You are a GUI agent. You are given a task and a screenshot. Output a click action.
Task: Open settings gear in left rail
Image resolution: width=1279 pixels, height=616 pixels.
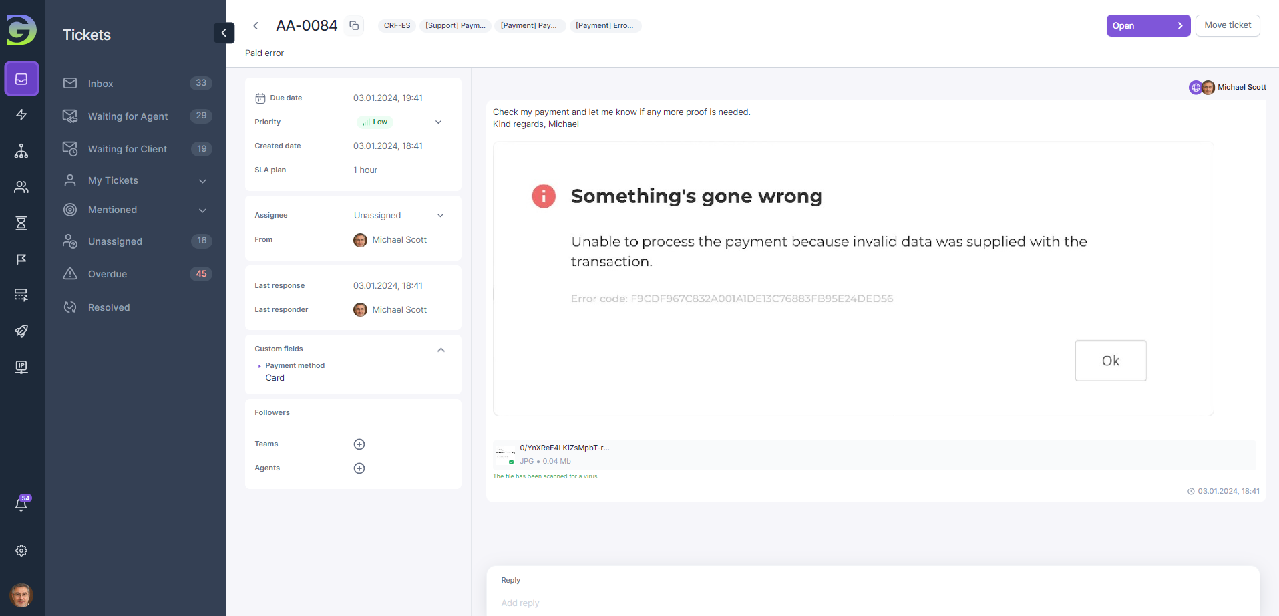(21, 551)
